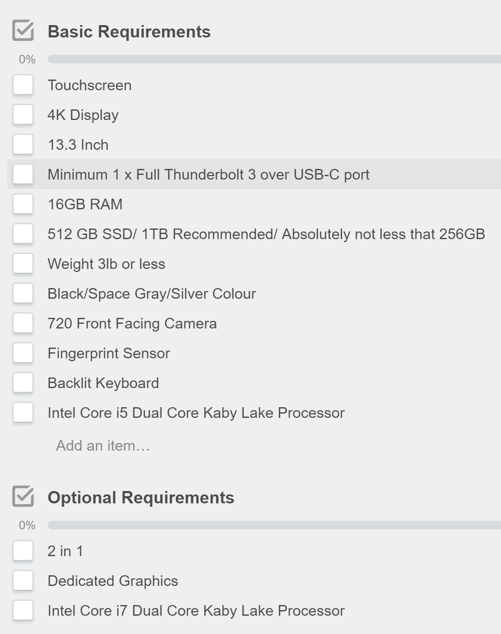Check the Touchscreen requirement box
The width and height of the screenshot is (501, 634).
coord(23,85)
